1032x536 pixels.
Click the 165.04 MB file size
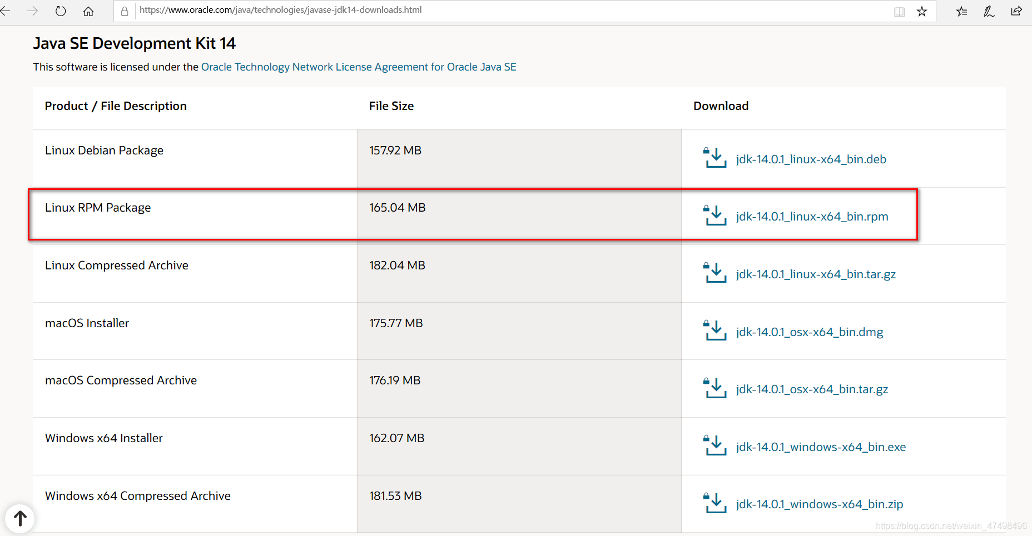[398, 208]
